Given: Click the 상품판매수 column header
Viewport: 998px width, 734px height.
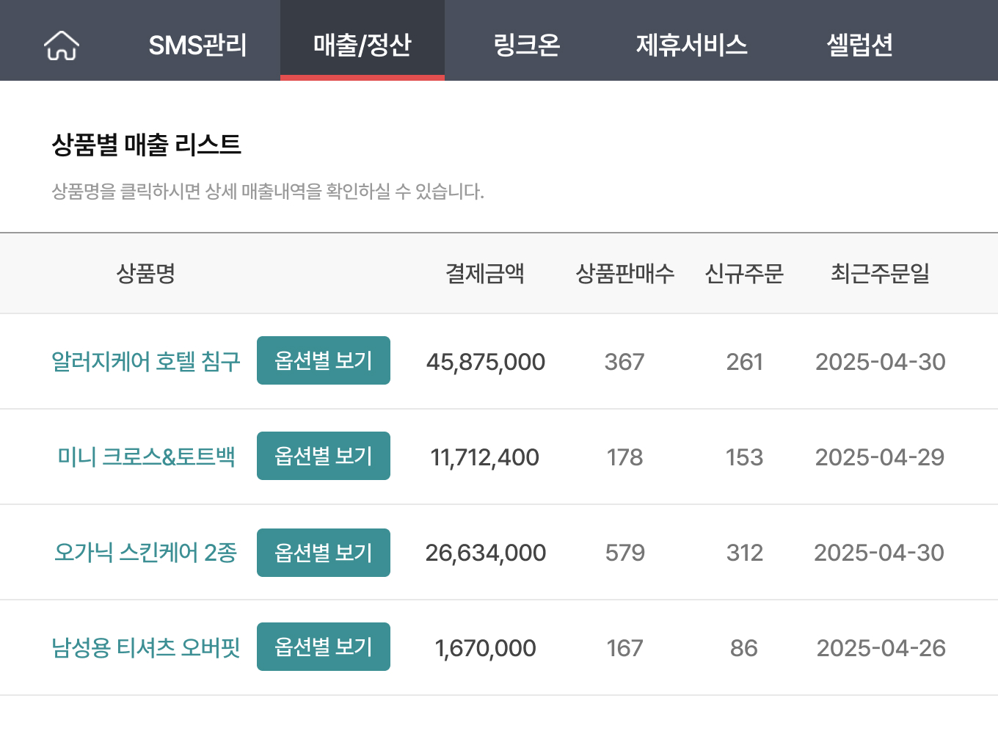Looking at the screenshot, I should (x=624, y=273).
